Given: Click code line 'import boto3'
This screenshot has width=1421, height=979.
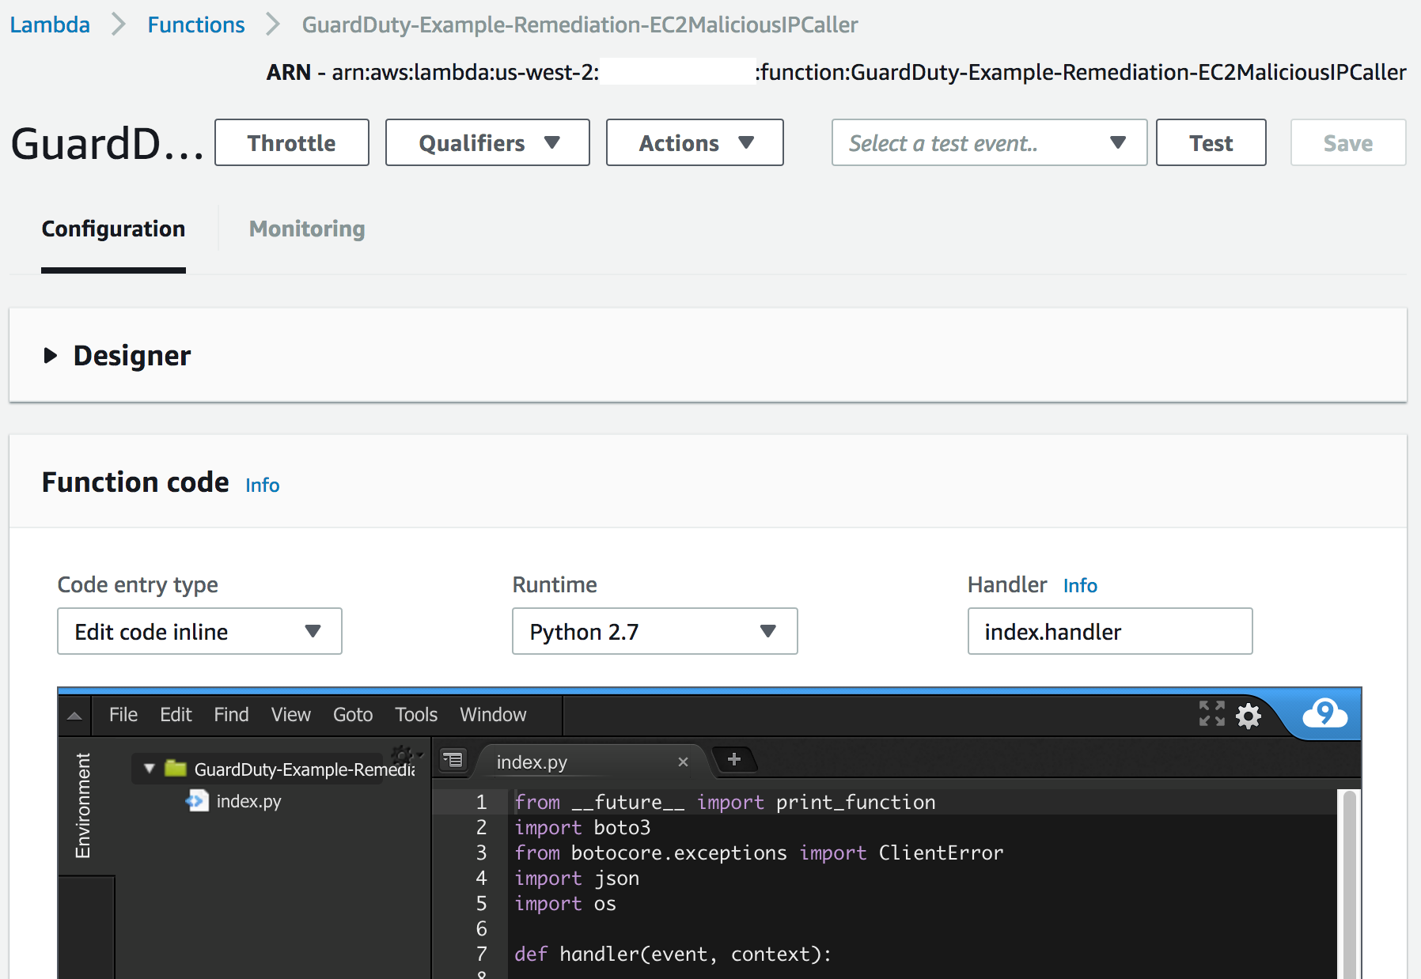Looking at the screenshot, I should click(x=582, y=827).
